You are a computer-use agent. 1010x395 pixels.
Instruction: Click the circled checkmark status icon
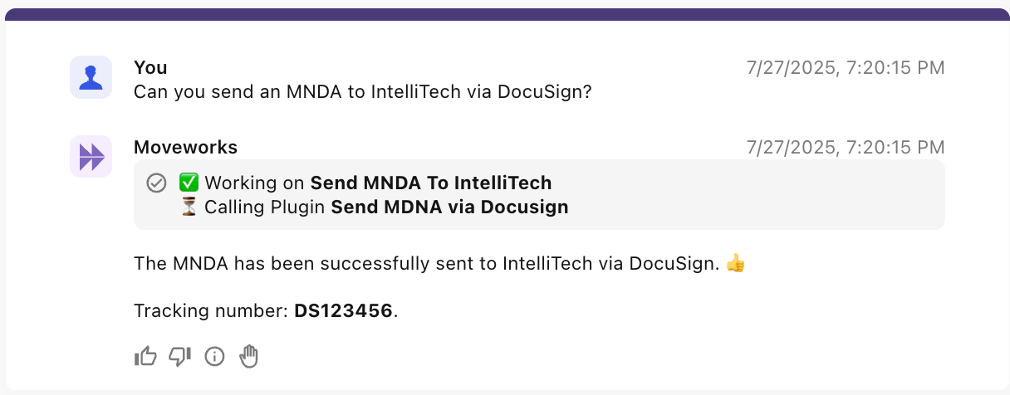coord(156,183)
